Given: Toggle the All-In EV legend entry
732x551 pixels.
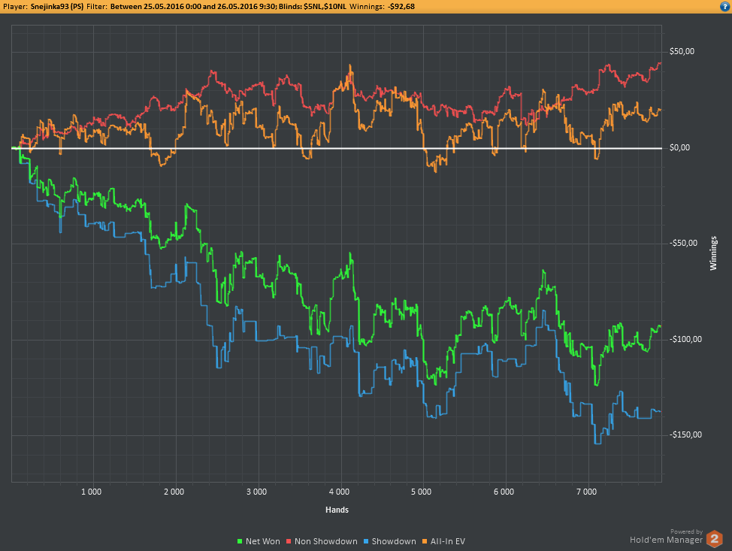Looking at the screenshot, I should click(x=444, y=541).
